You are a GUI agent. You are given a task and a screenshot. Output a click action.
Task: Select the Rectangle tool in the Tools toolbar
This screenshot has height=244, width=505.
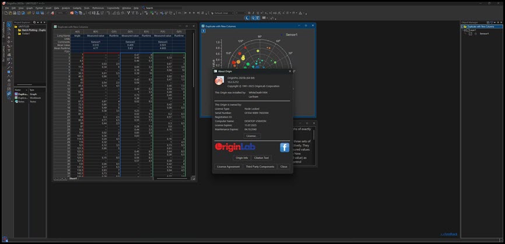click(9, 72)
